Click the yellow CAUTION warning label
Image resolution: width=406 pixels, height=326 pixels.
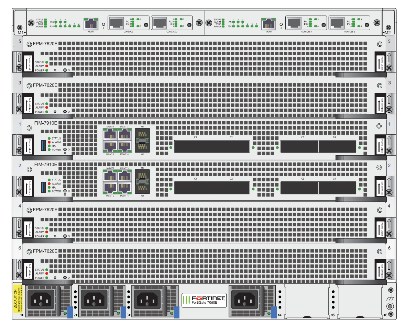tap(18, 299)
